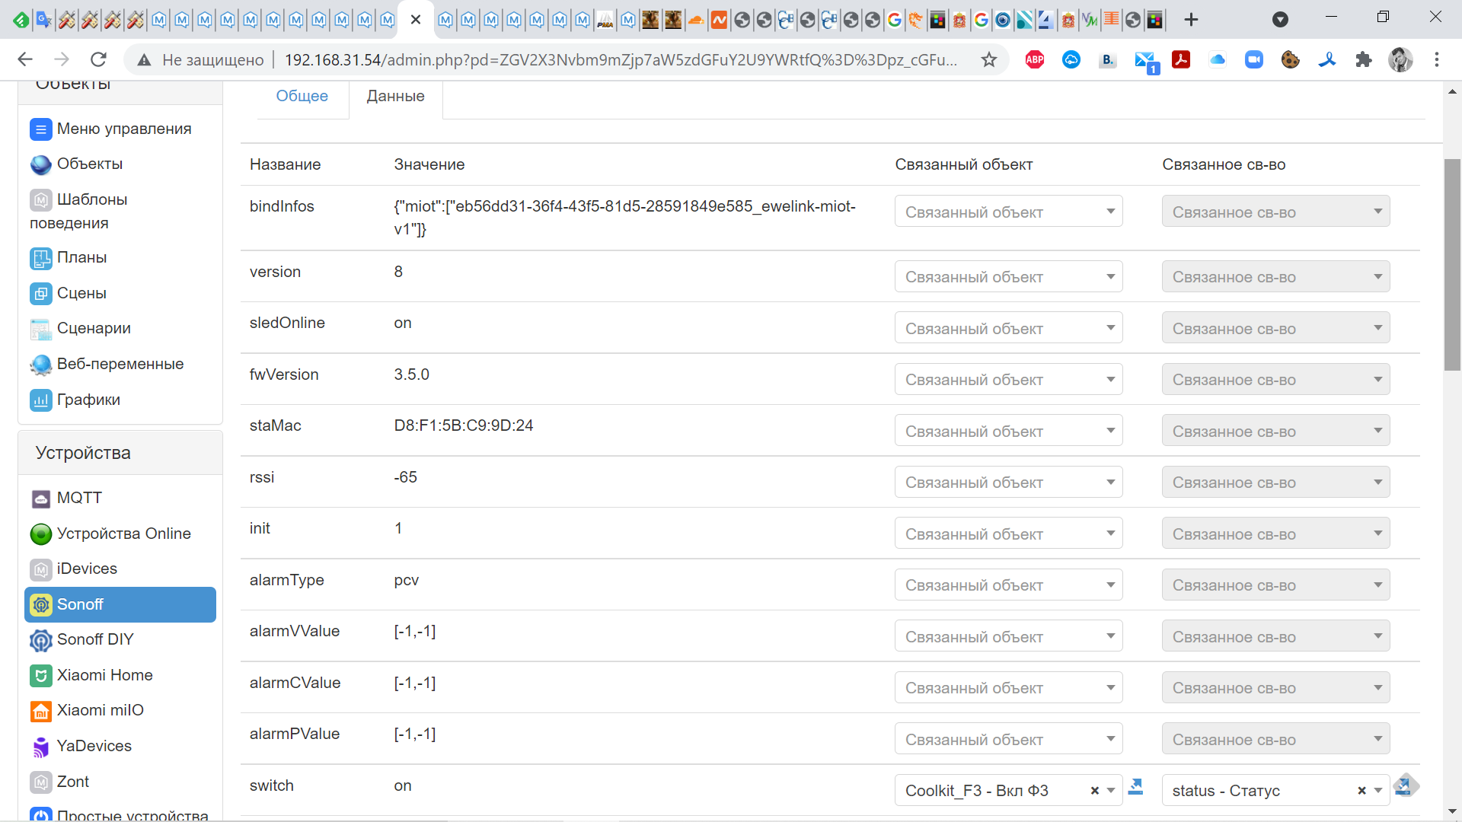Image resolution: width=1462 pixels, height=822 pixels.
Task: Clear the status - Статус property selection
Action: tap(1361, 791)
